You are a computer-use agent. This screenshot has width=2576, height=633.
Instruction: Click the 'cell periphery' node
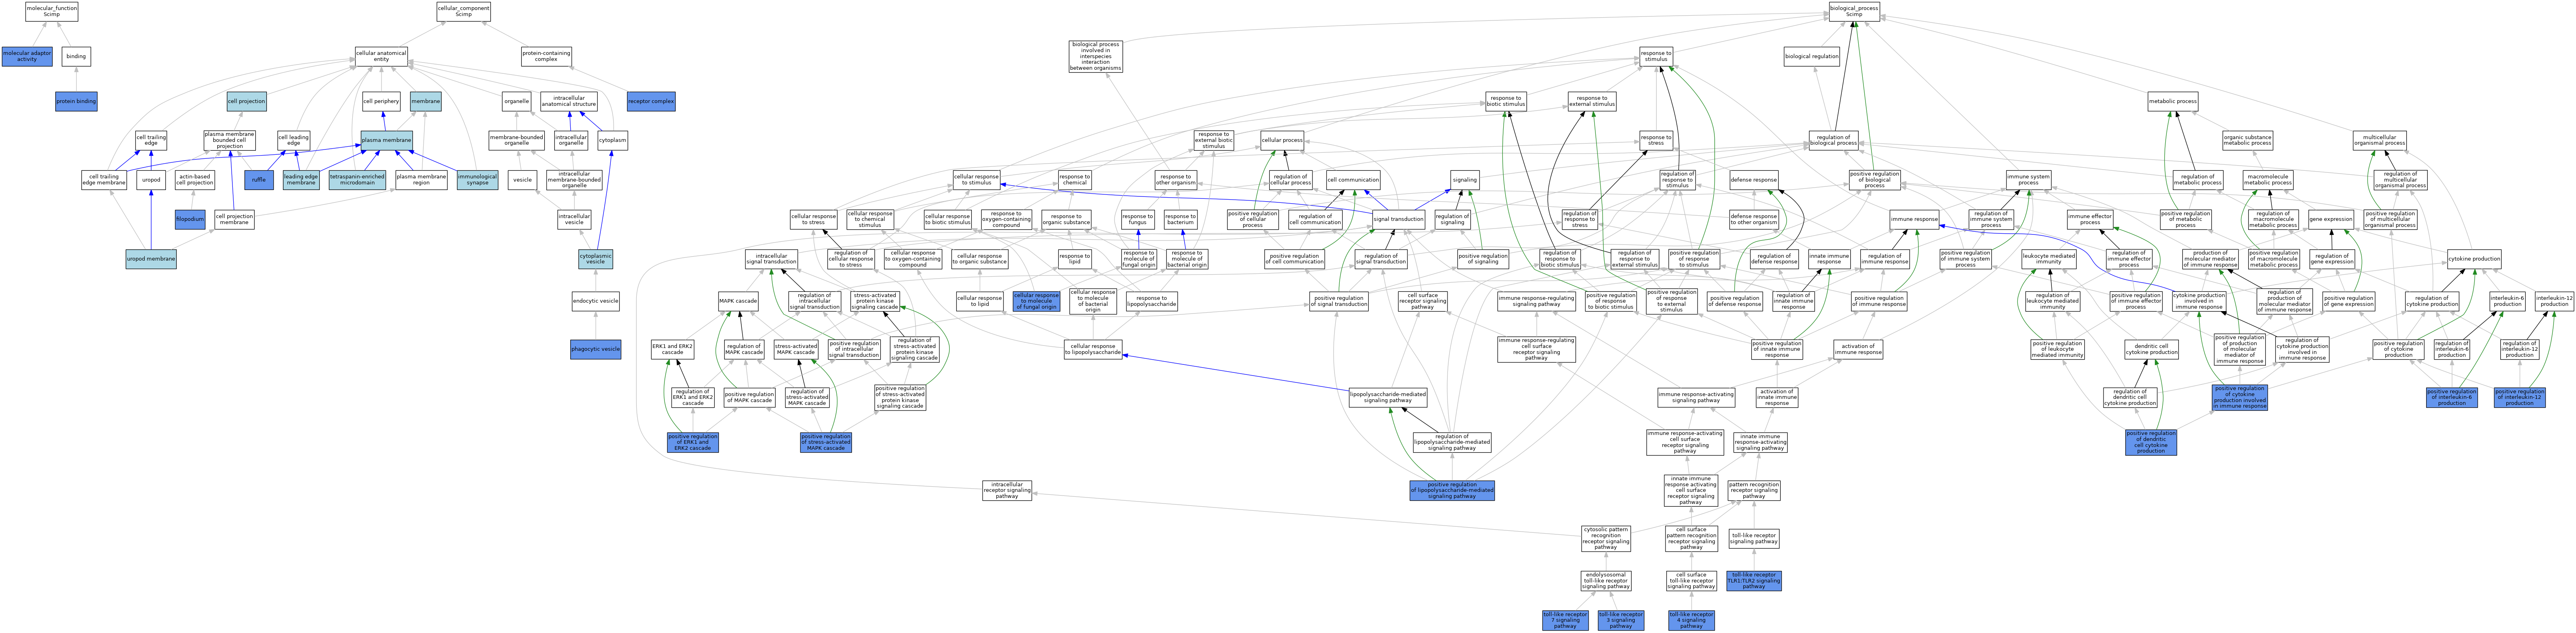[381, 101]
